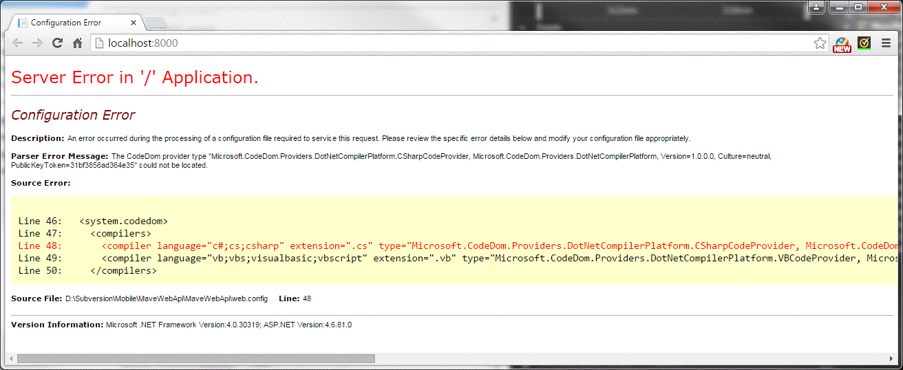
Task: Close the Configuration Error tab
Action: [x=134, y=23]
